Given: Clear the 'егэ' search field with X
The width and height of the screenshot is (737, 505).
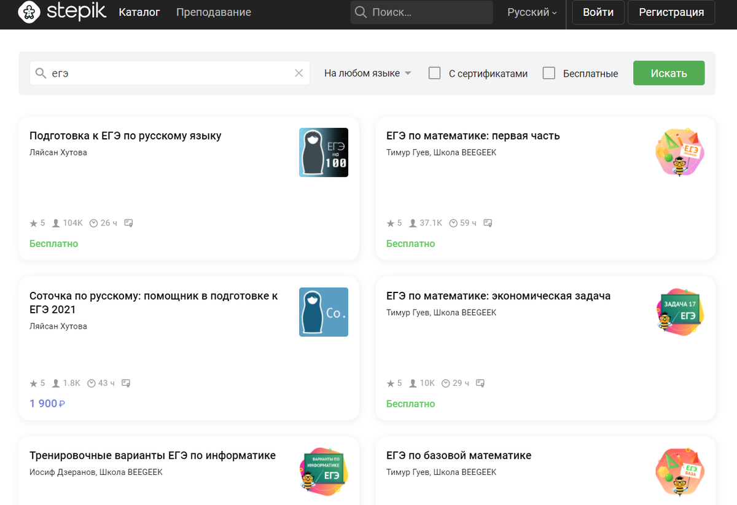Looking at the screenshot, I should click(x=299, y=73).
